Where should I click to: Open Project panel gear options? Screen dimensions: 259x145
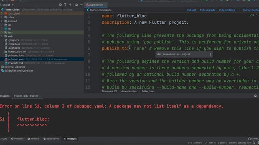pos(76,5)
